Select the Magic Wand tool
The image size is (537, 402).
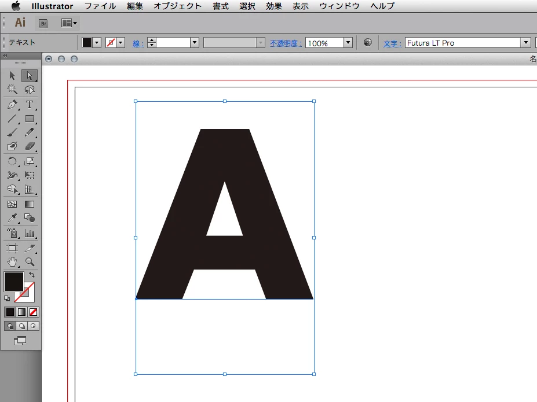[12, 90]
